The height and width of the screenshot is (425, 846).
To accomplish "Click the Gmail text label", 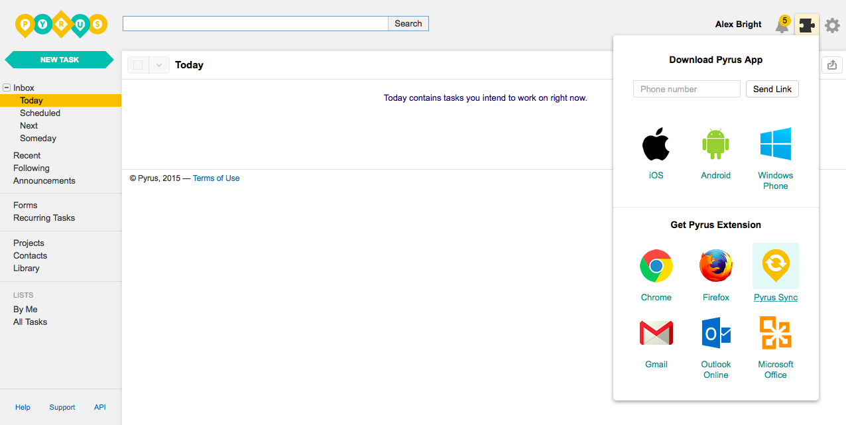I will click(x=656, y=365).
